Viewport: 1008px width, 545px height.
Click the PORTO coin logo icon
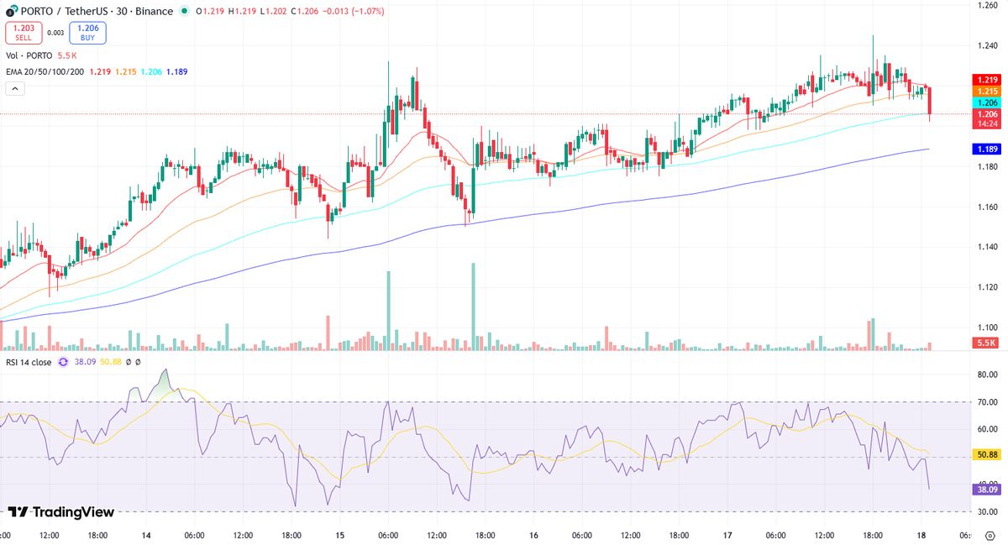coord(12,12)
